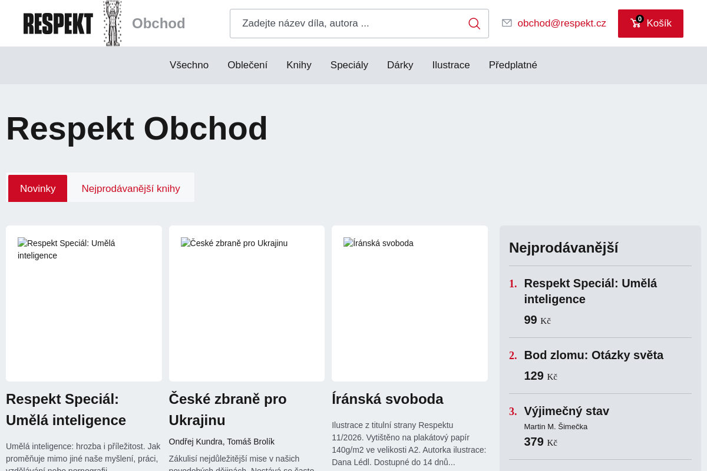Click the magnifier search icon
The height and width of the screenshot is (471, 707).
pos(474,24)
